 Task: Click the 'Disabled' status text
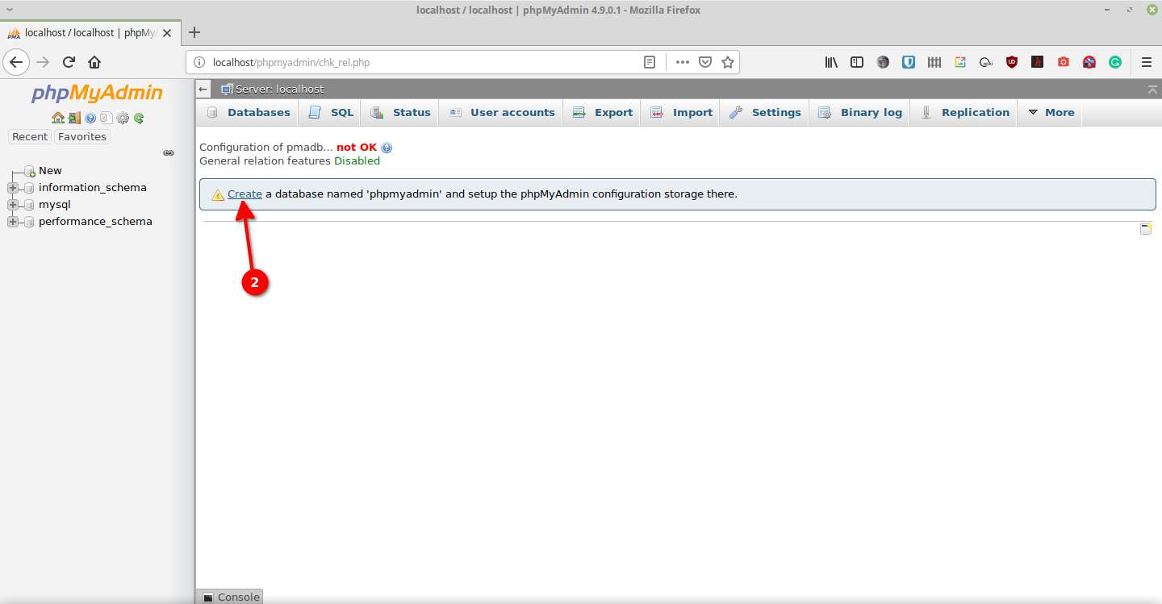357,161
